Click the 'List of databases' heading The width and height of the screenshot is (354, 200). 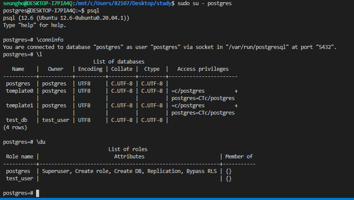[x=119, y=61]
